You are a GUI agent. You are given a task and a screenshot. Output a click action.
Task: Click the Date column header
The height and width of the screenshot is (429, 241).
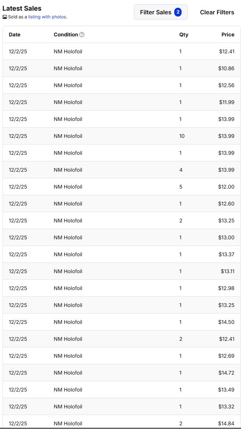14,35
